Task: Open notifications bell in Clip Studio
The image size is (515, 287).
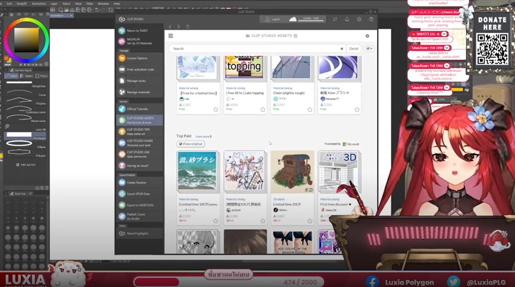Action: click(x=347, y=20)
